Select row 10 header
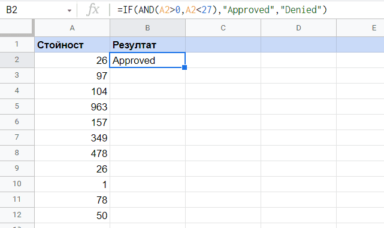This screenshot has height=228, width=384. [17, 184]
